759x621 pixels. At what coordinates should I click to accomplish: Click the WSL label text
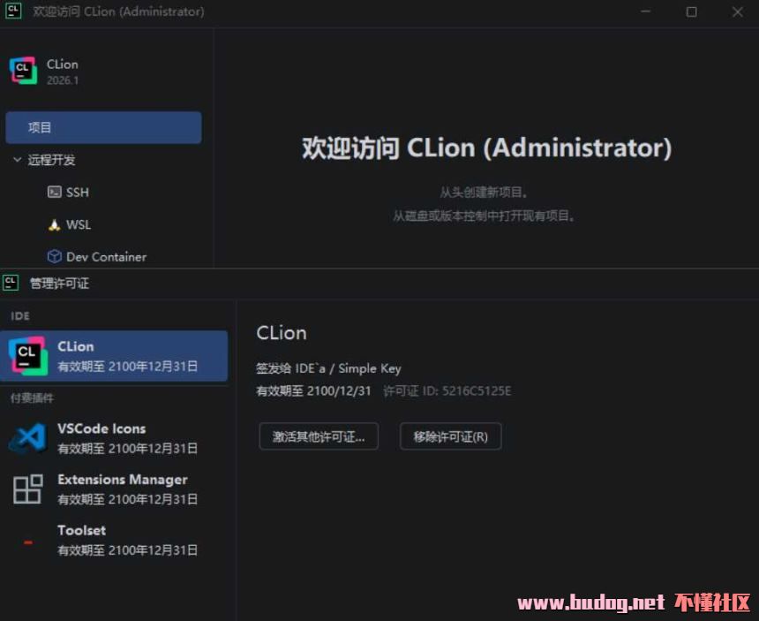[x=79, y=224]
